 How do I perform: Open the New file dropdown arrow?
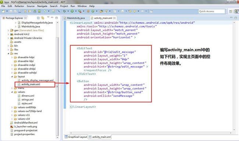[7, 11]
